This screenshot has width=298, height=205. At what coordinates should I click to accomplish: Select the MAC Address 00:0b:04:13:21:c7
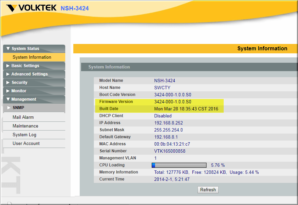pos(172,144)
